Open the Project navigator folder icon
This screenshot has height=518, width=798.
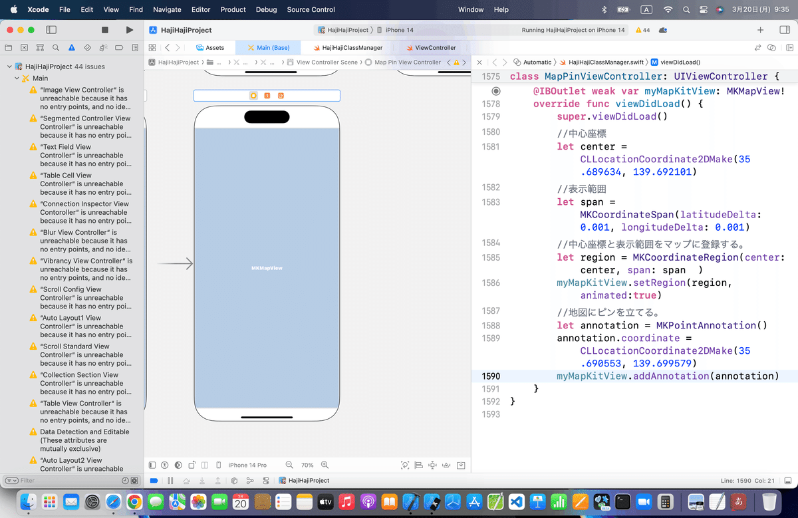(x=9, y=48)
